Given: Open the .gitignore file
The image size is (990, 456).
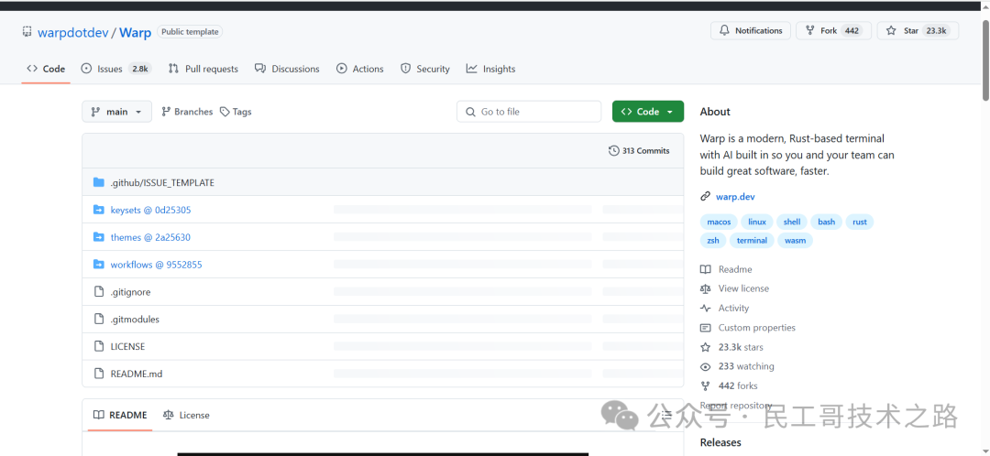Looking at the screenshot, I should coord(130,292).
